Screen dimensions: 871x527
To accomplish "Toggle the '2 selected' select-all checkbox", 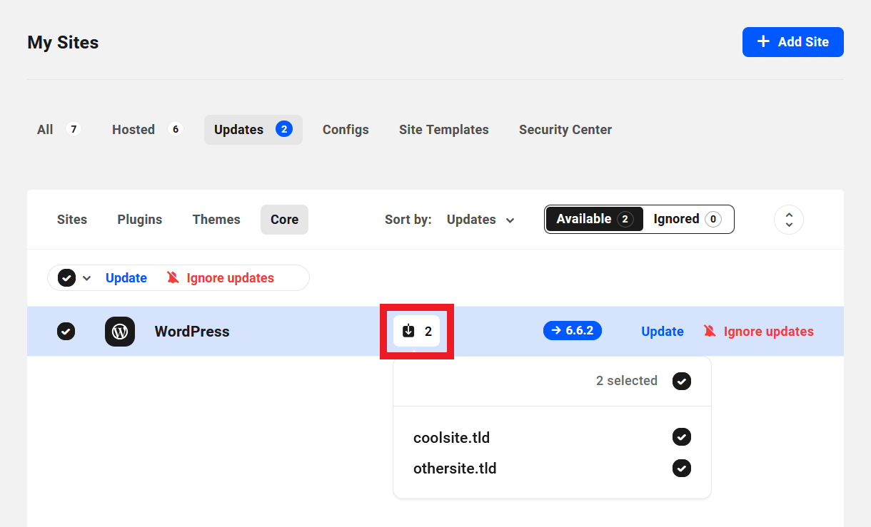I will [x=681, y=381].
